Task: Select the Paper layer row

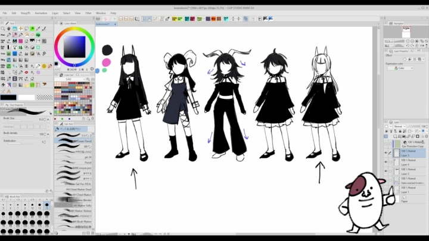Action: pos(405,199)
